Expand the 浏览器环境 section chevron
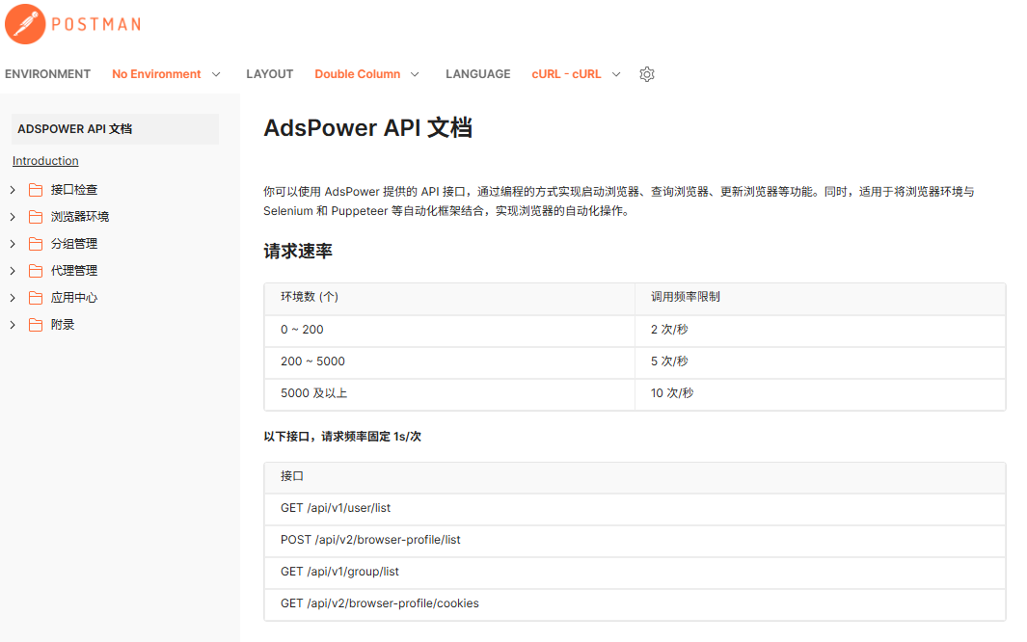 click(x=11, y=216)
